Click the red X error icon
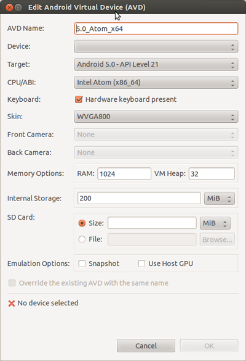 [12, 304]
